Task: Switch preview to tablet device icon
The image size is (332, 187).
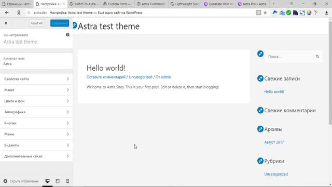Action: click(58, 181)
